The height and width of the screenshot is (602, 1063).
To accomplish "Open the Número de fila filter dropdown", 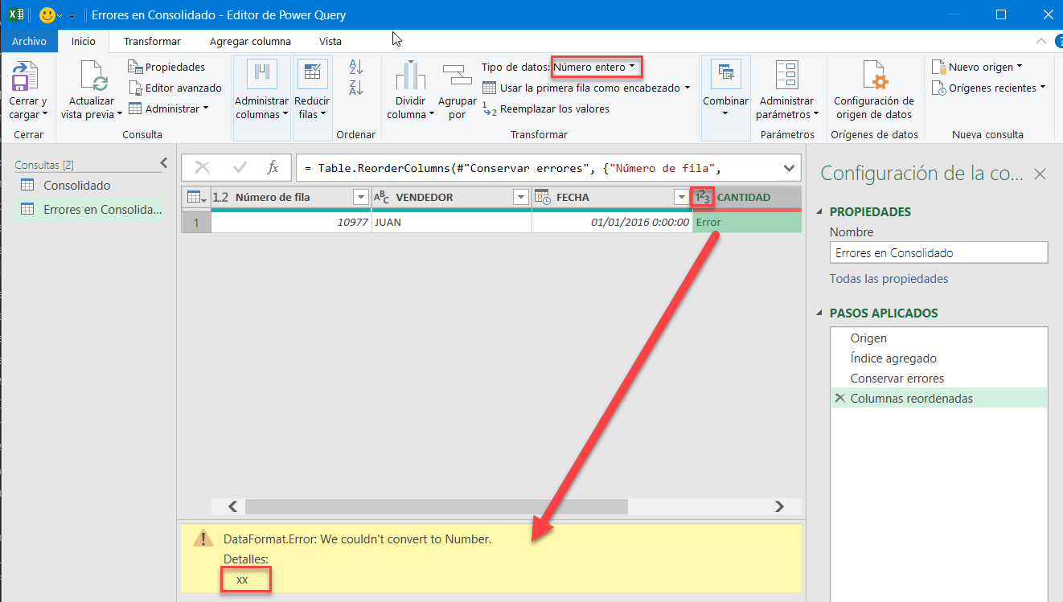I will (360, 197).
